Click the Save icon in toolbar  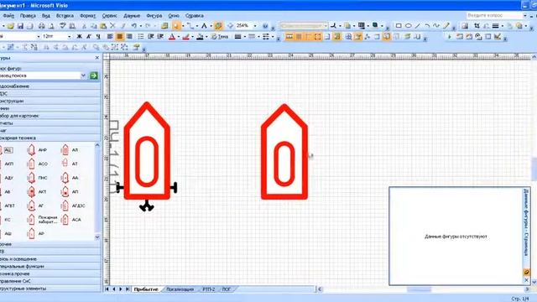tap(20, 26)
